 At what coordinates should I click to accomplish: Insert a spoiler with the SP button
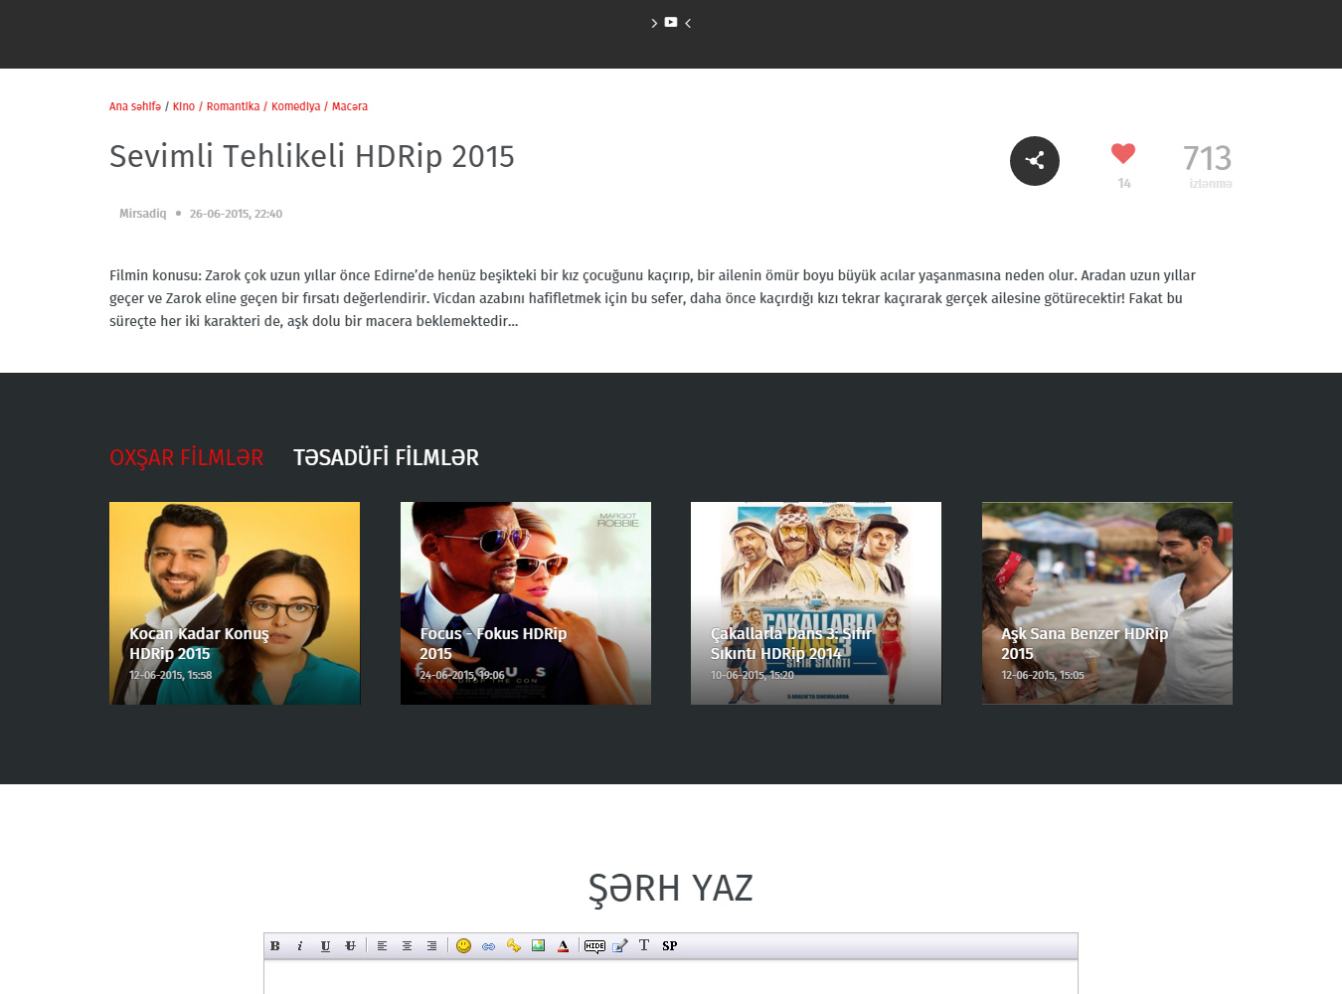(x=670, y=946)
